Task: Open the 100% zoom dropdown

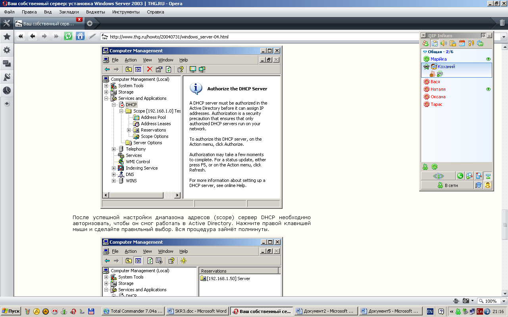Action: point(492,301)
